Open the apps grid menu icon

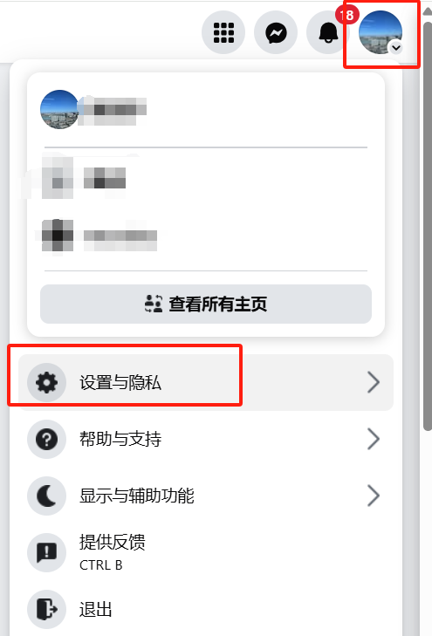coord(223,32)
